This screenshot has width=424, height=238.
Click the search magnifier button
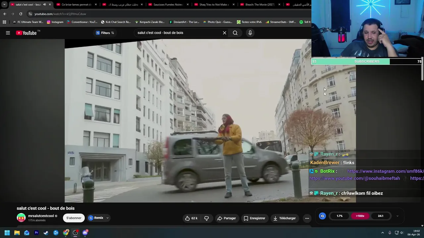pyautogui.click(x=235, y=33)
